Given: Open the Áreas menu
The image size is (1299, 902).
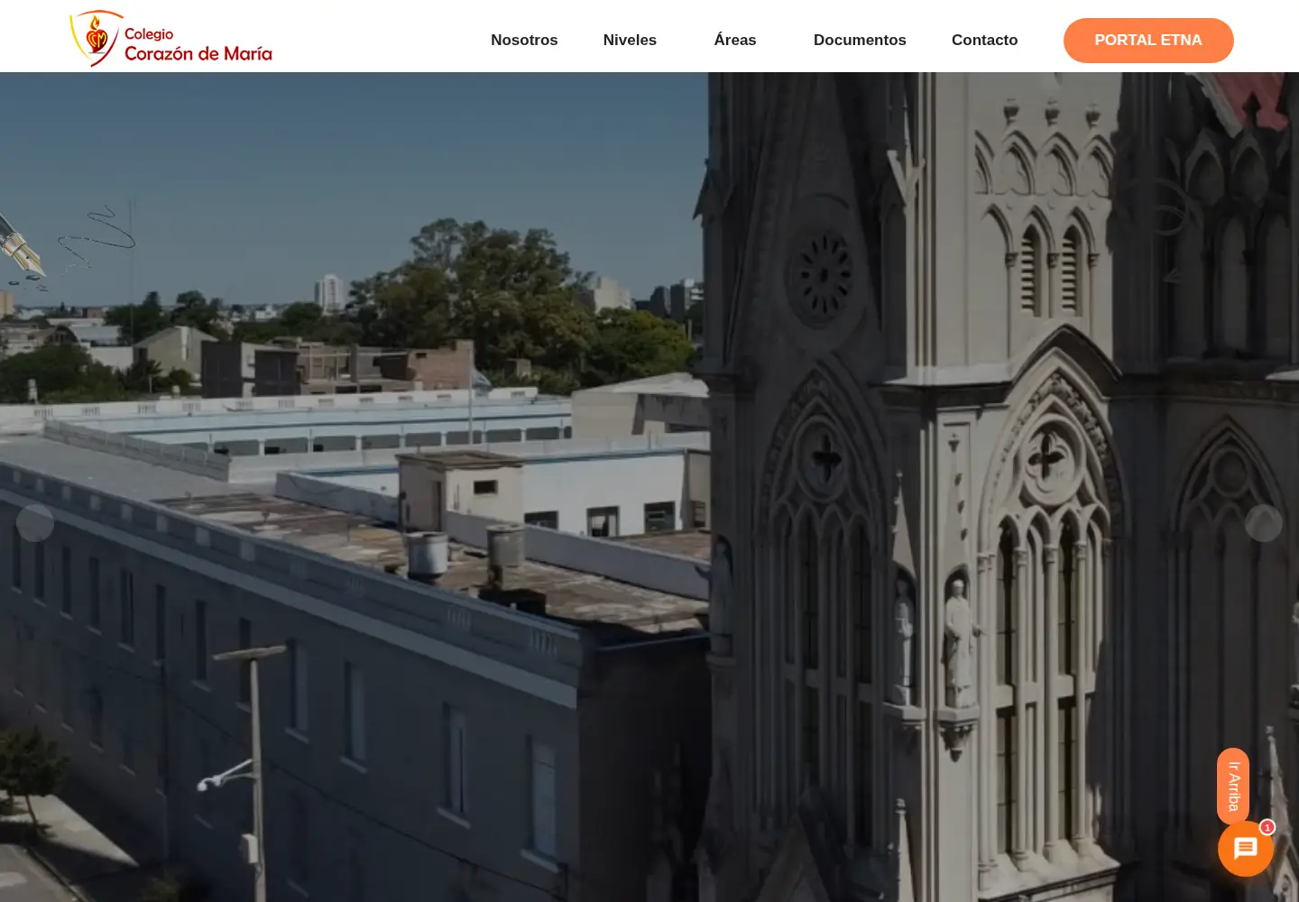Looking at the screenshot, I should coord(735,40).
